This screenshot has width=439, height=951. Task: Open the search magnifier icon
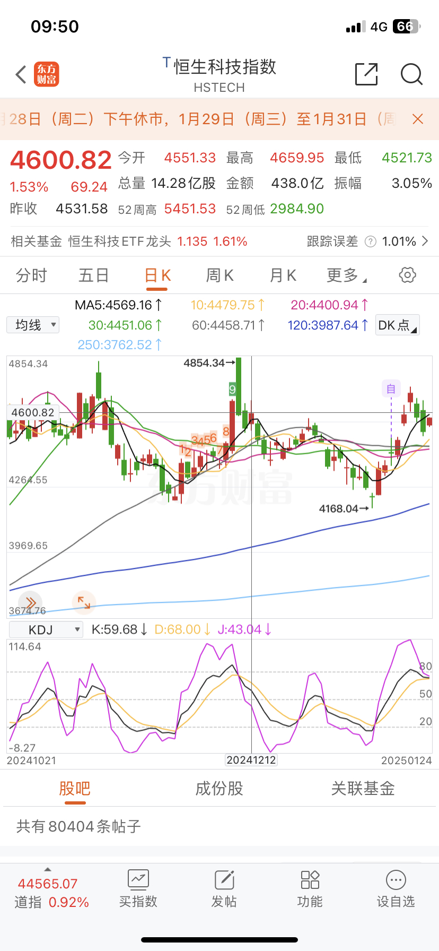(411, 74)
